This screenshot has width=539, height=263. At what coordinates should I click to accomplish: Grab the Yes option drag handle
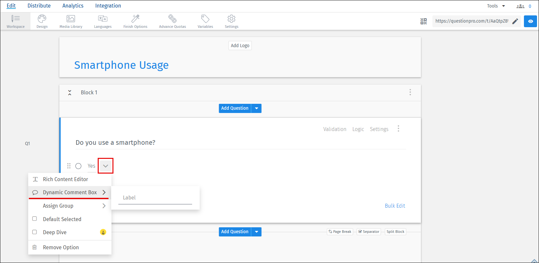coord(69,166)
